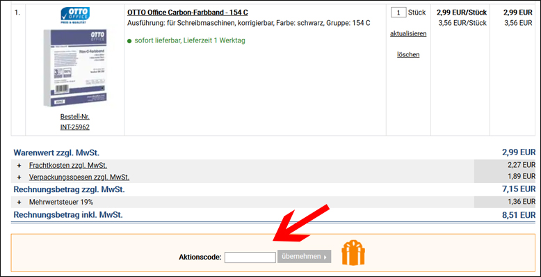
Task: Open the Carbon-Farbband product thumbnail
Action: point(75,68)
